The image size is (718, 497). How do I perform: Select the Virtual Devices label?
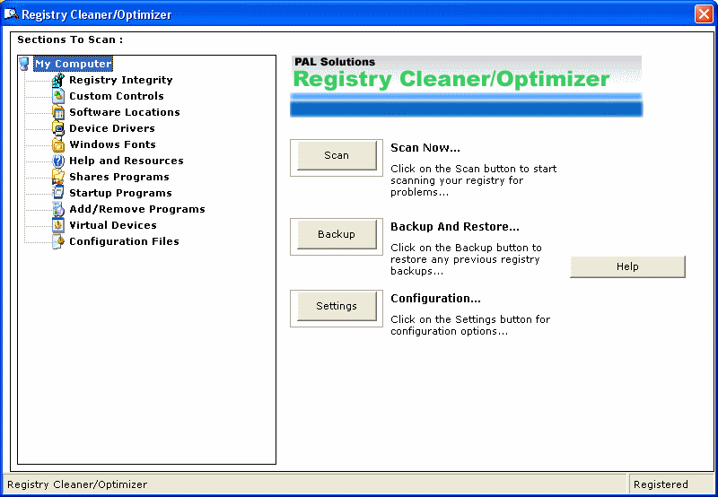(113, 225)
